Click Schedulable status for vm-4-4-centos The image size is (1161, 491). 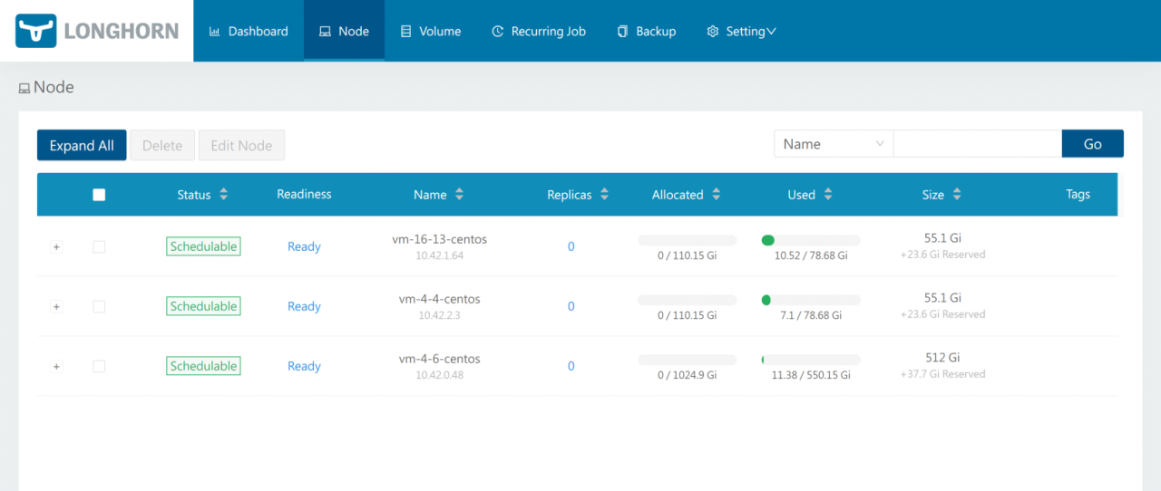[x=203, y=306]
